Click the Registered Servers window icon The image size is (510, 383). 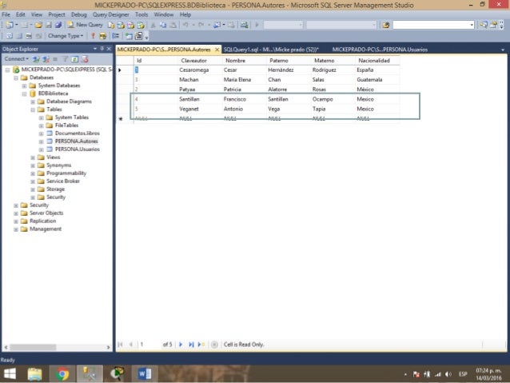(x=484, y=25)
